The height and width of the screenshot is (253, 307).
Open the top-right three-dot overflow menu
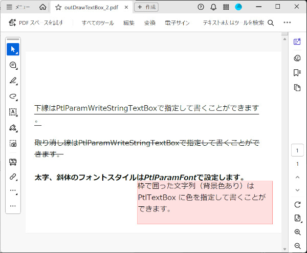(x=287, y=23)
